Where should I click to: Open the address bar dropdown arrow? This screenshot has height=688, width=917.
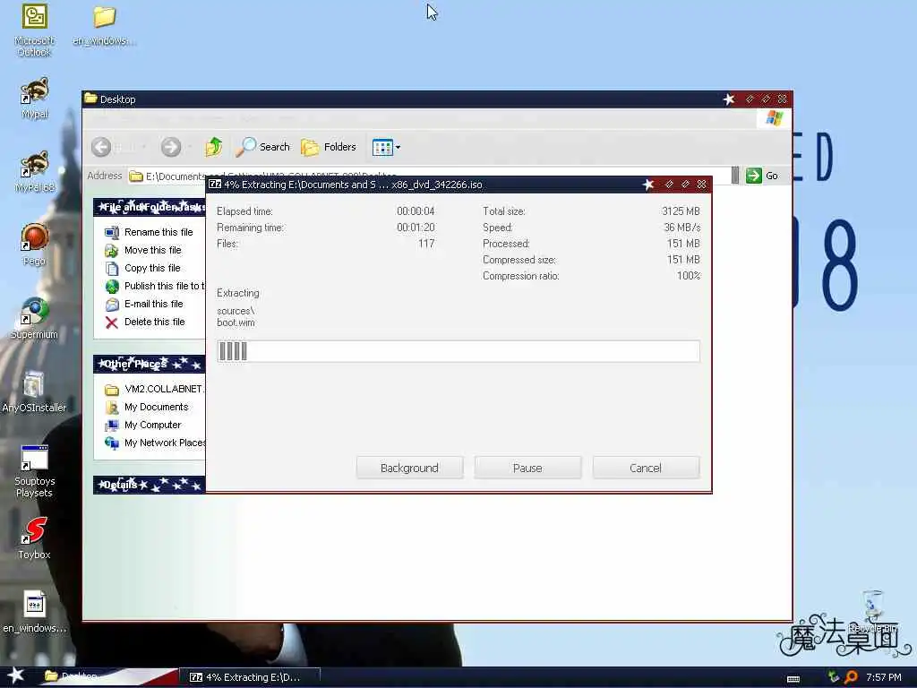point(735,176)
